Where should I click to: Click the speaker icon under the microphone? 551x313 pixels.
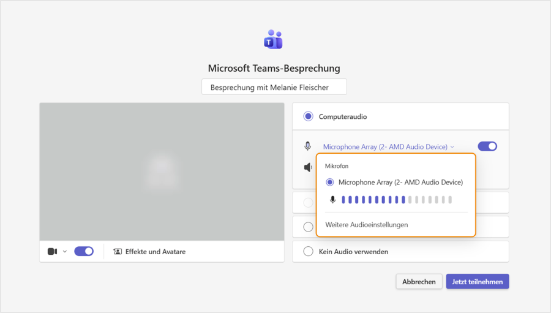[308, 167]
